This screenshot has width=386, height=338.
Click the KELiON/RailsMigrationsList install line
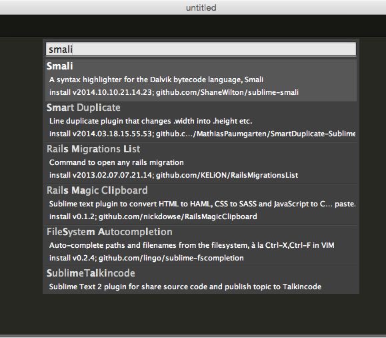point(173,175)
